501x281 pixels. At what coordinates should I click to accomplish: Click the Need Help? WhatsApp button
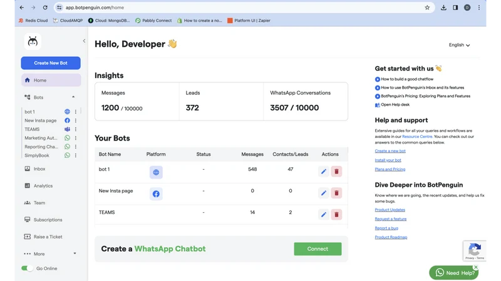pos(453,273)
